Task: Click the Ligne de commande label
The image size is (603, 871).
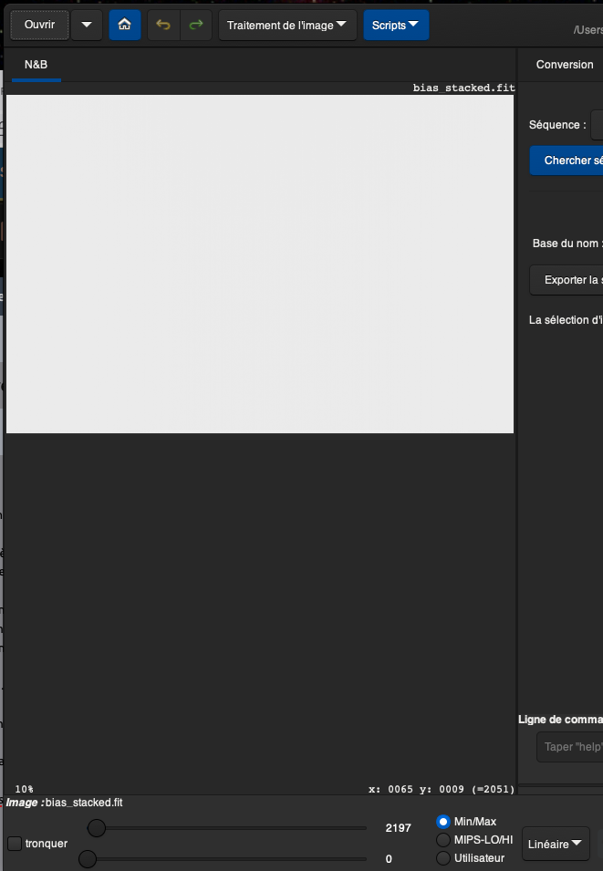Action: [x=560, y=720]
